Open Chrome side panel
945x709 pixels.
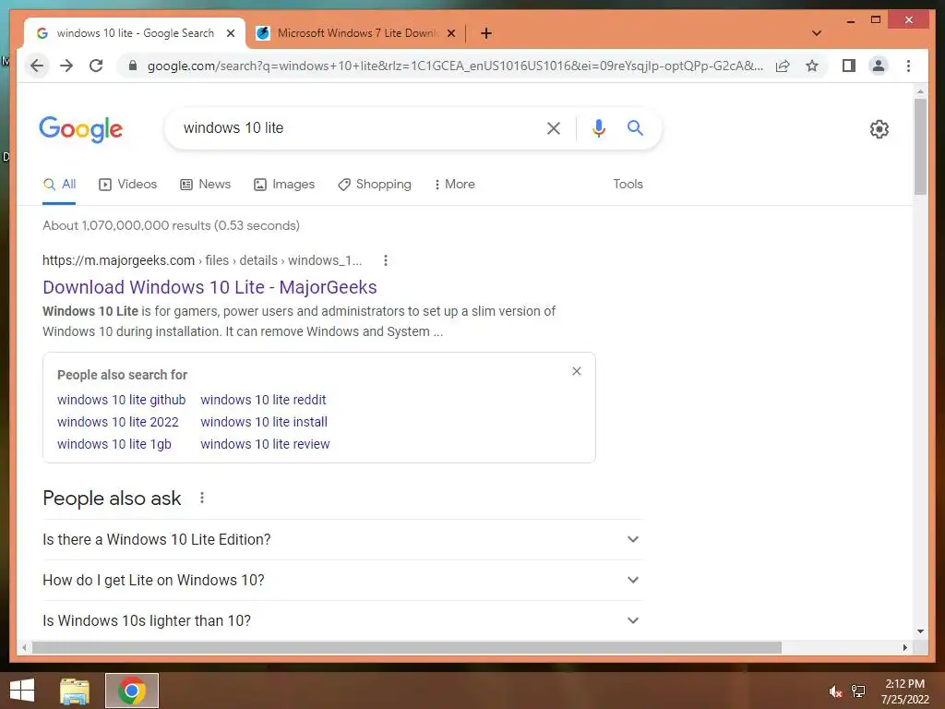pyautogui.click(x=849, y=66)
